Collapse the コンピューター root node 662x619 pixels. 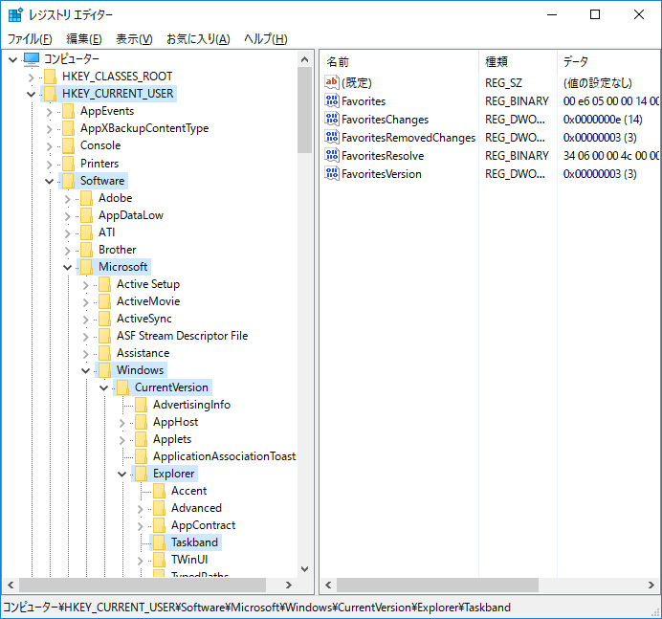(13, 59)
